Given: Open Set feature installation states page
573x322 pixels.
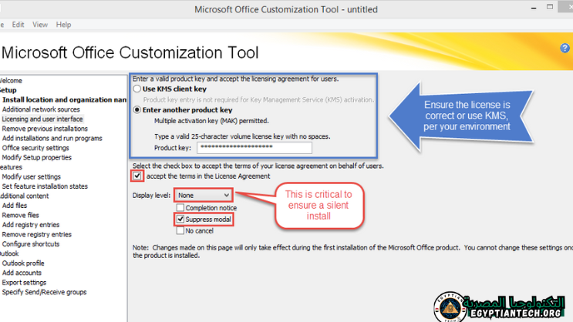Looking at the screenshot, I should click(x=45, y=186).
